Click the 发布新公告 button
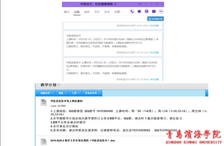The width and height of the screenshot is (224, 146). coord(155,19)
